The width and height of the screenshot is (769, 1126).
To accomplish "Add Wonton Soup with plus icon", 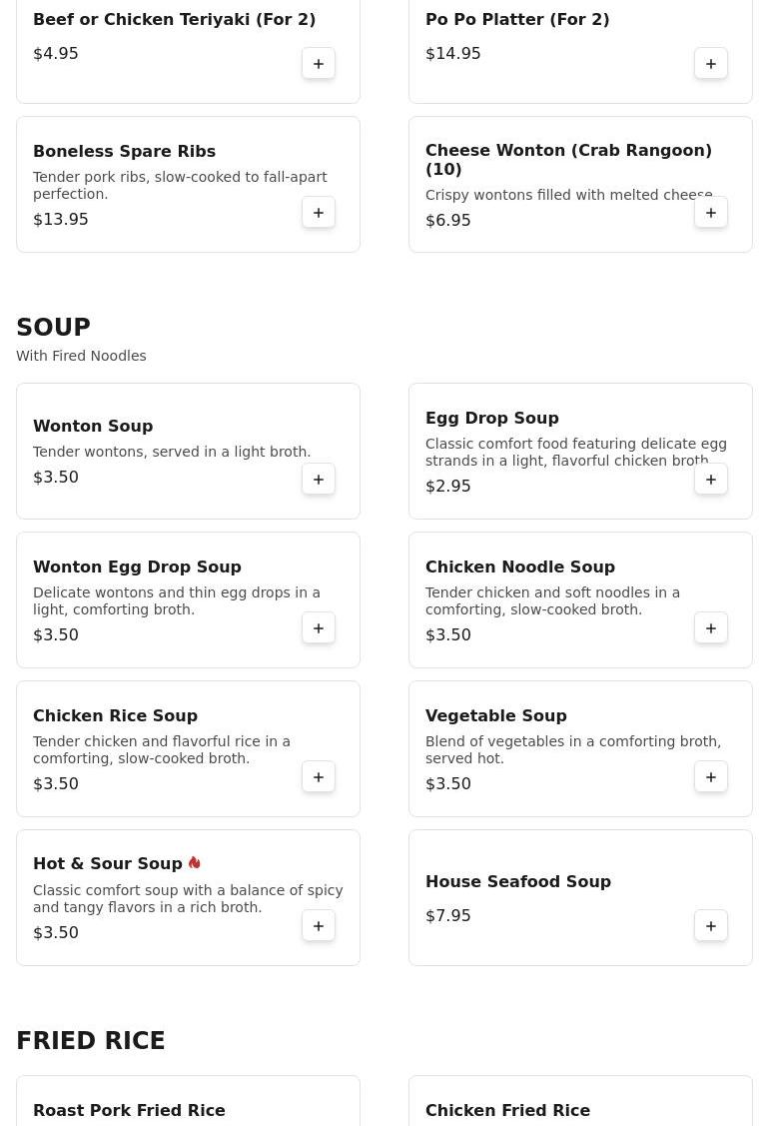I will 318,479.
